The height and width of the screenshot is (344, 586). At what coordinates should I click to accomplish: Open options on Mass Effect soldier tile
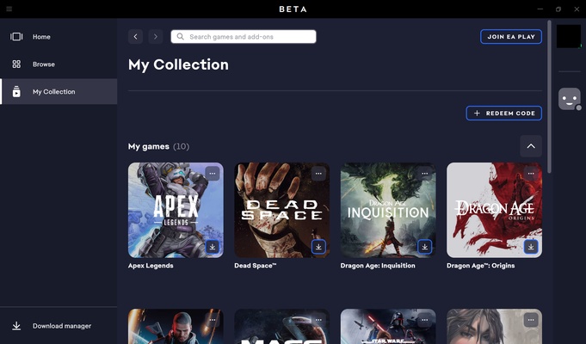click(x=213, y=320)
